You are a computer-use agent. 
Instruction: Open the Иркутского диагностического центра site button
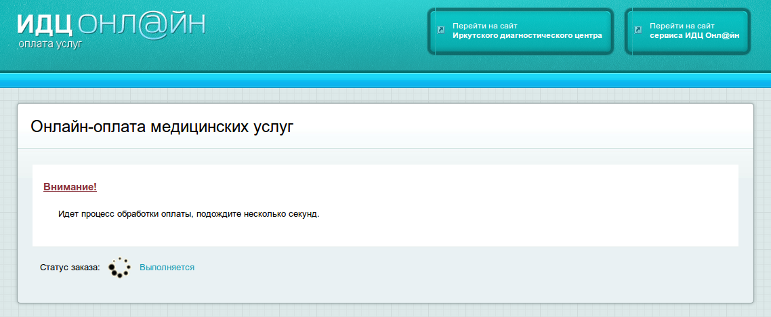(x=520, y=31)
